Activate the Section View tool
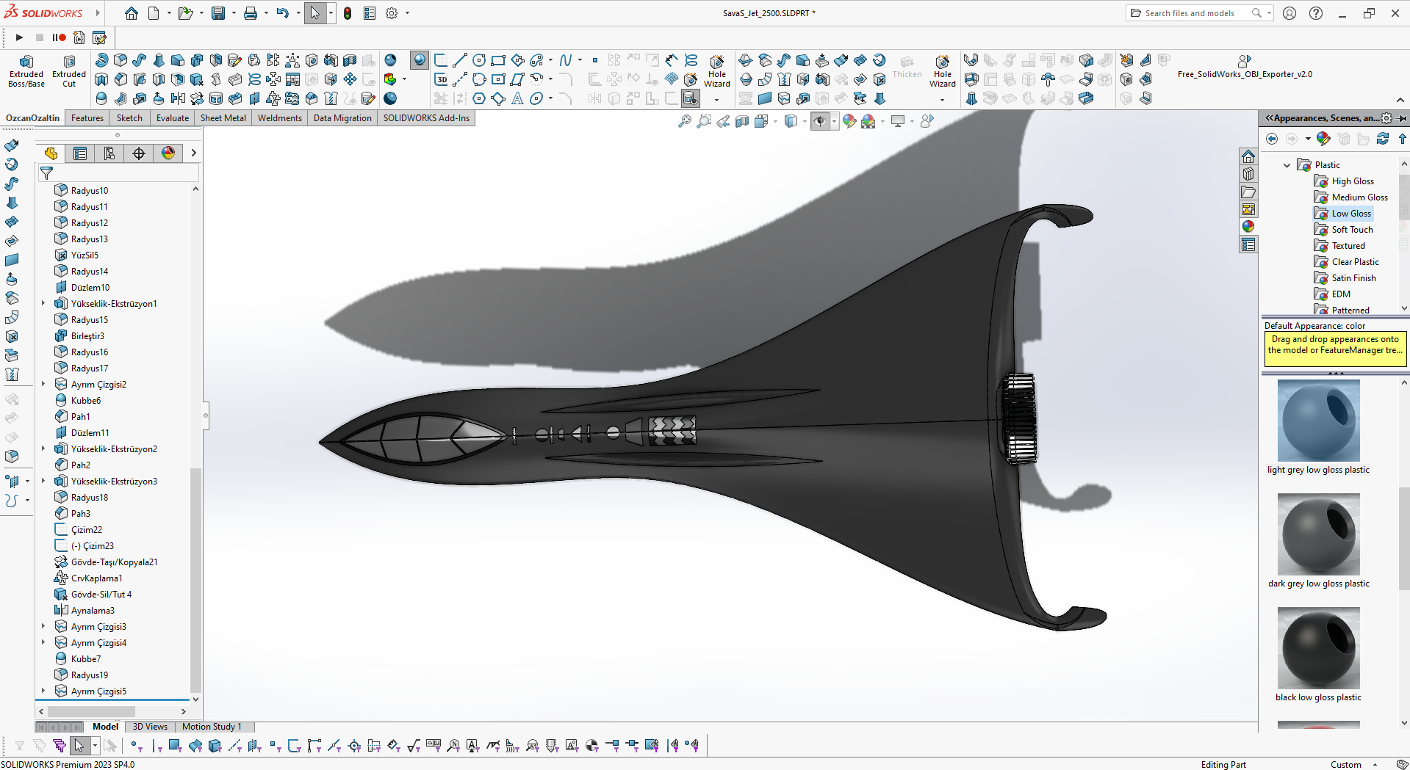Screen dimensions: 1410x770 click(742, 121)
